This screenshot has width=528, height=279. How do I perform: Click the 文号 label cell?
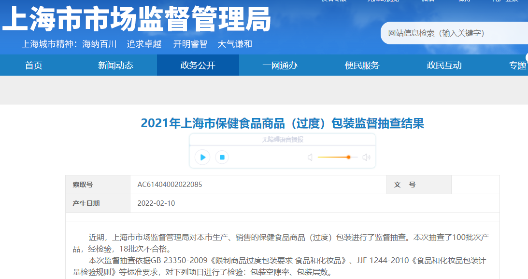(x=419, y=185)
